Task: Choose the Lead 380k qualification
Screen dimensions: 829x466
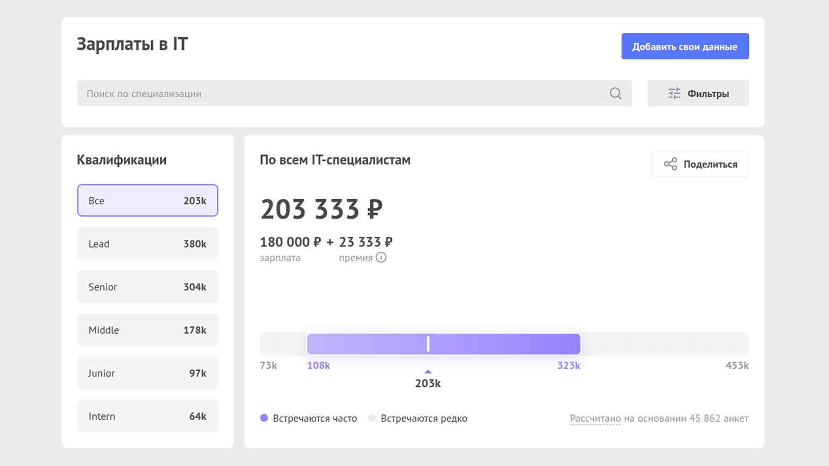Action: [x=147, y=244]
